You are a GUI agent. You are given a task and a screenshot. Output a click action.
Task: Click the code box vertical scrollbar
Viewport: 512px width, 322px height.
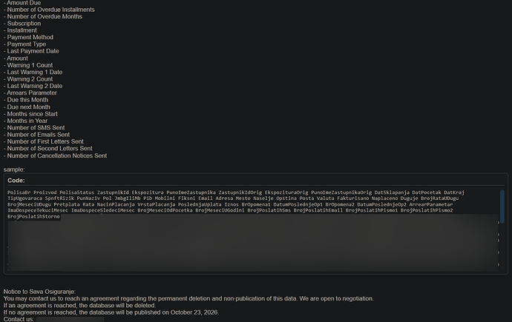click(502, 207)
